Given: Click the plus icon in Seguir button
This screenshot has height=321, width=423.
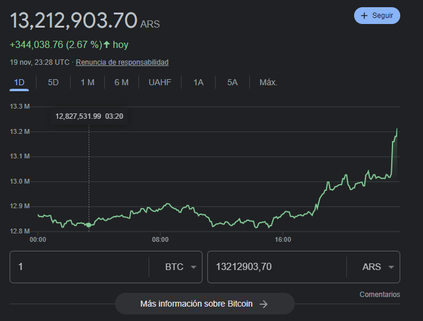Looking at the screenshot, I should point(364,16).
